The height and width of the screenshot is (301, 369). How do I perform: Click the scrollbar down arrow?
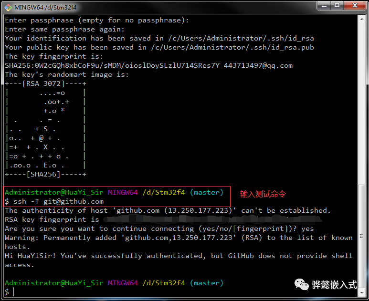(x=362, y=293)
